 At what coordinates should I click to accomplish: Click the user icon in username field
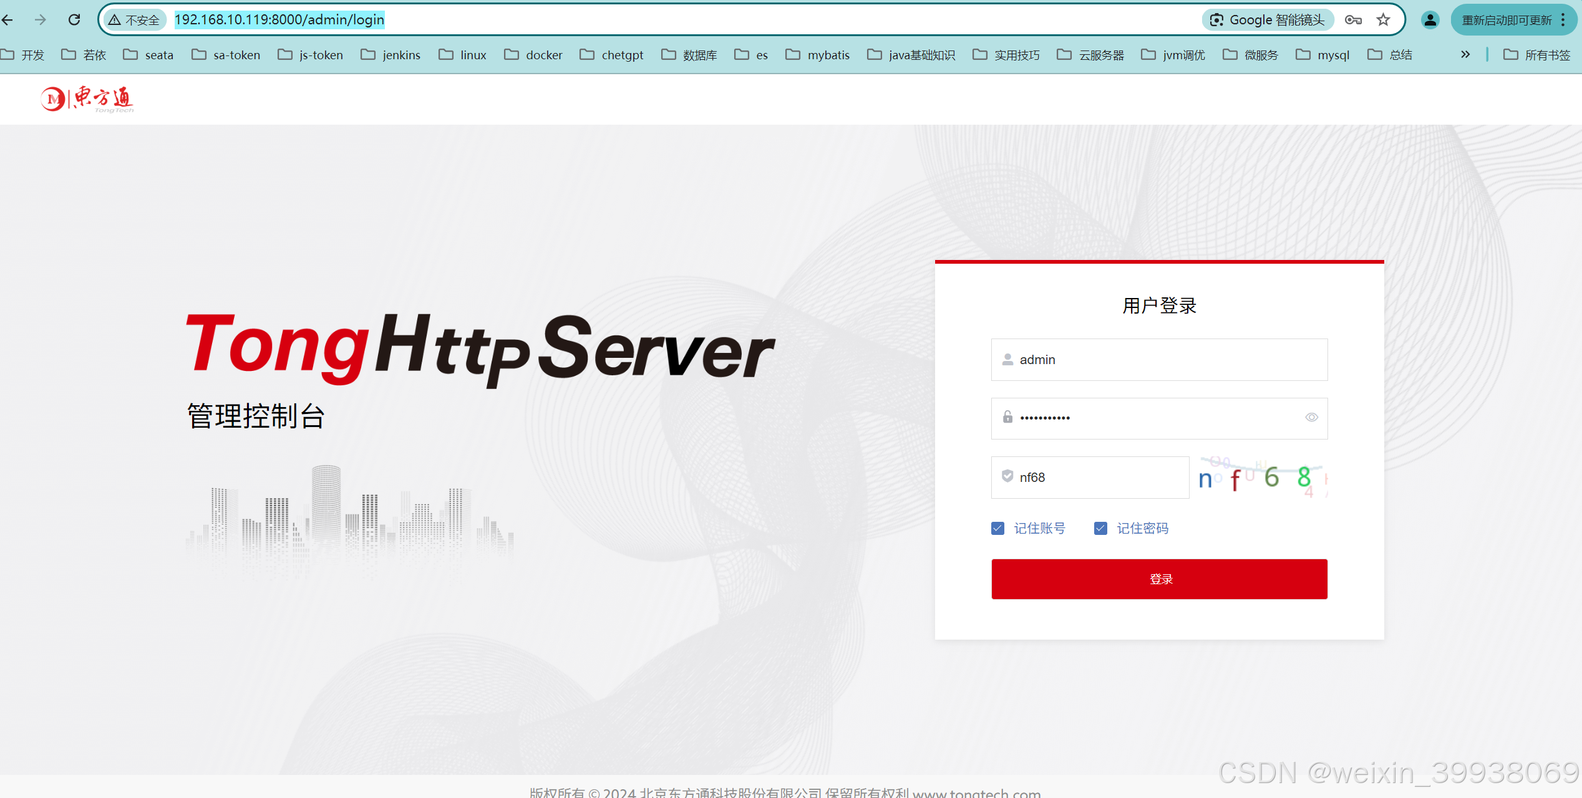pos(1007,360)
